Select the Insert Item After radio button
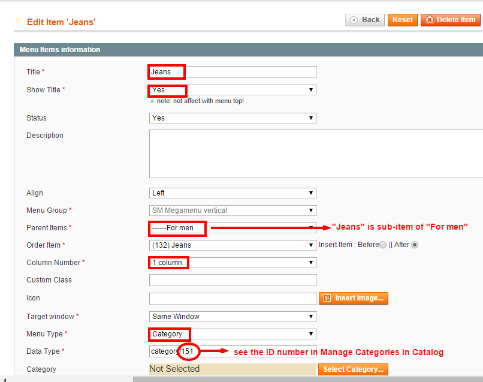The width and height of the screenshot is (483, 382). 415,245
